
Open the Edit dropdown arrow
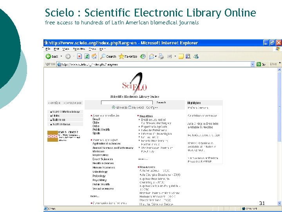click(175, 57)
